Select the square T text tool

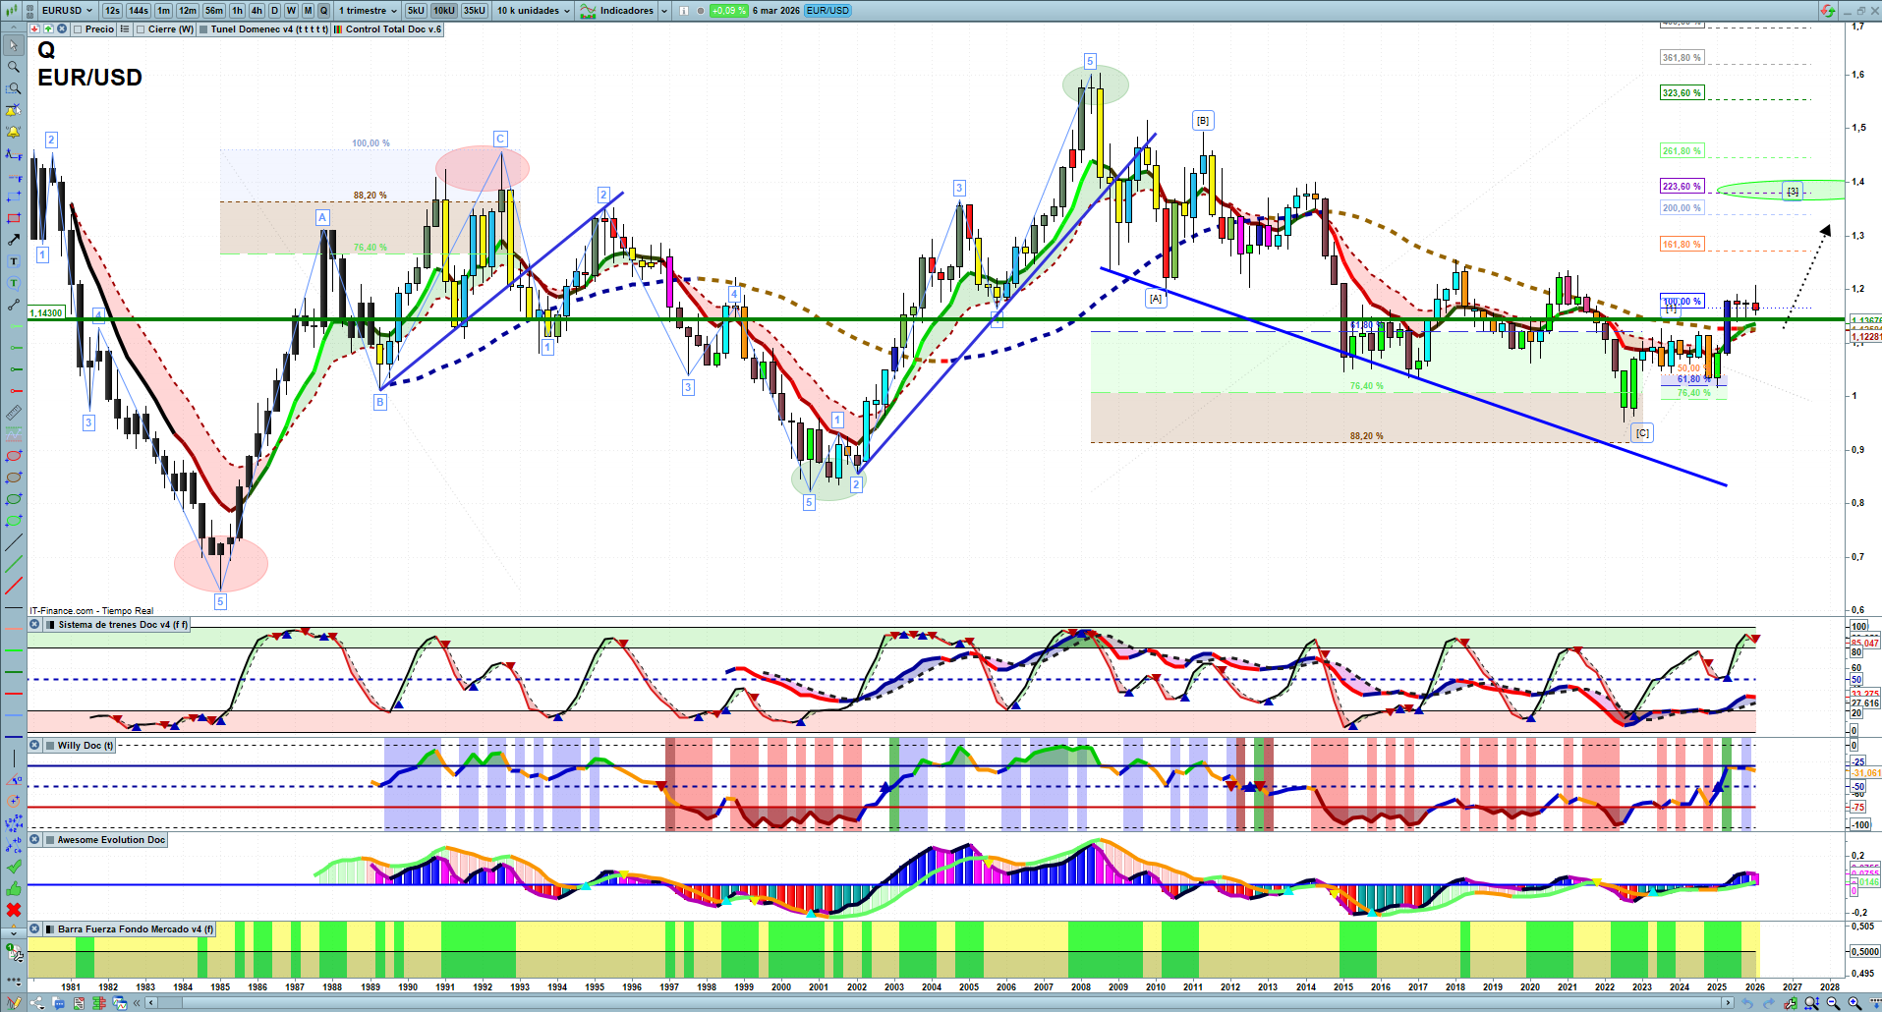[x=14, y=261]
